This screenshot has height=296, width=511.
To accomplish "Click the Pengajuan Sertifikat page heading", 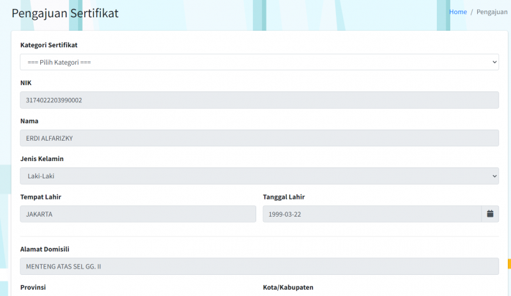I will [x=65, y=13].
